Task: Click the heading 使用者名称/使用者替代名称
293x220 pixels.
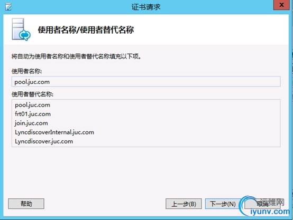Action: (86, 30)
